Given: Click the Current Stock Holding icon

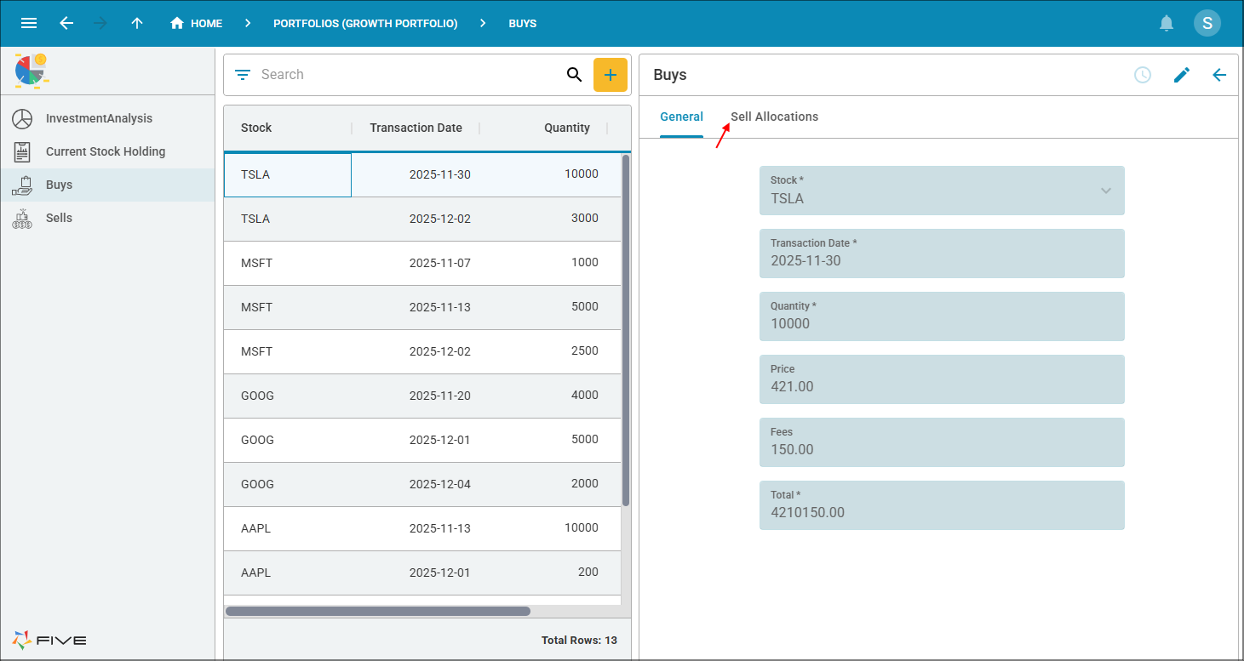Looking at the screenshot, I should 22,151.
